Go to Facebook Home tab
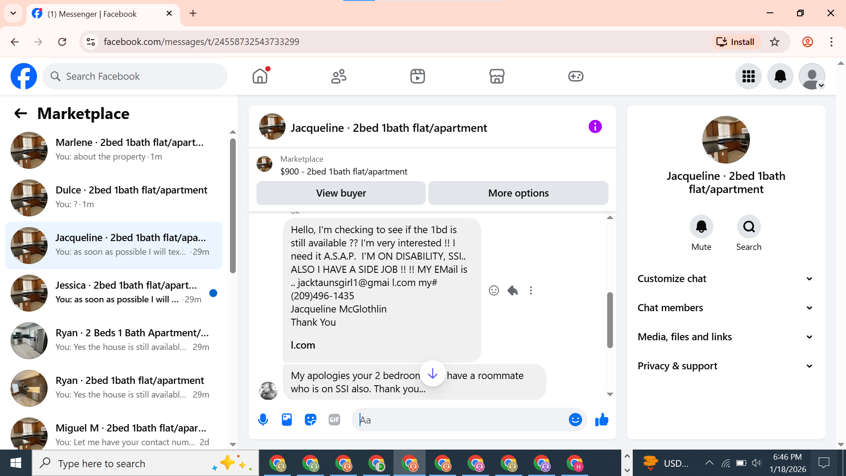846x476 pixels. [x=260, y=76]
